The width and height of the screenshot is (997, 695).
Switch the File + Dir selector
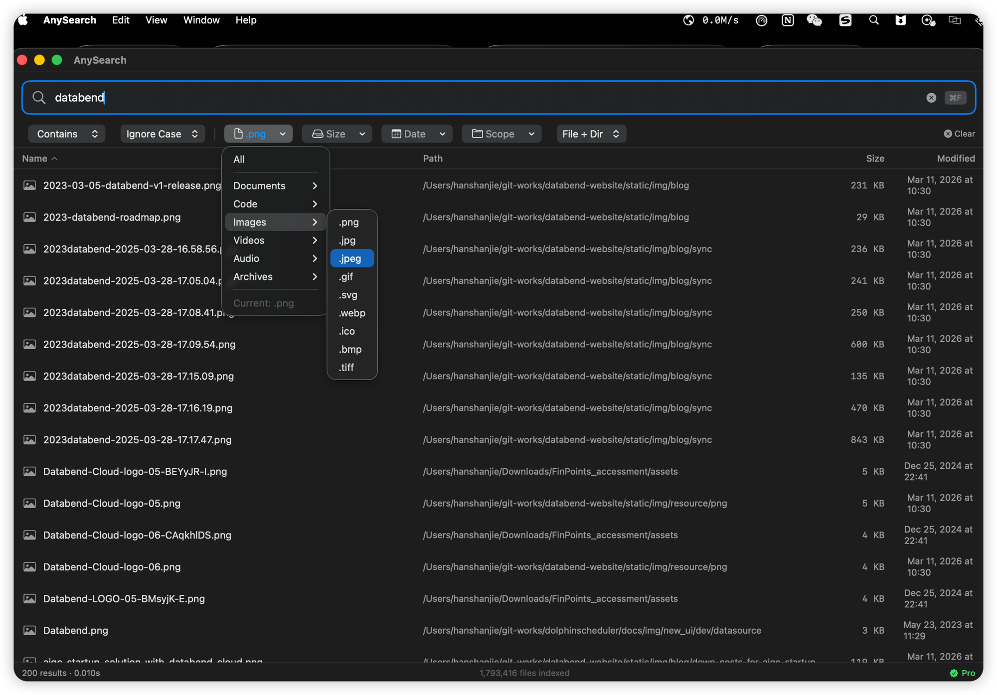pos(591,134)
